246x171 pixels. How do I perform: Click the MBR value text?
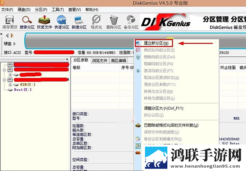click(237, 118)
